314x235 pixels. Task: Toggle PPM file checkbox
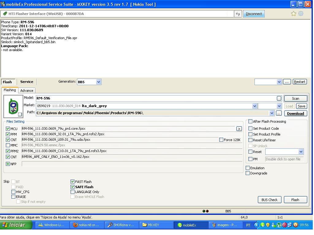click(x=8, y=134)
